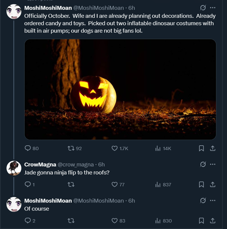227x229 pixels.
Task: Bookmark CrowMagna's reply
Action: click(x=202, y=185)
